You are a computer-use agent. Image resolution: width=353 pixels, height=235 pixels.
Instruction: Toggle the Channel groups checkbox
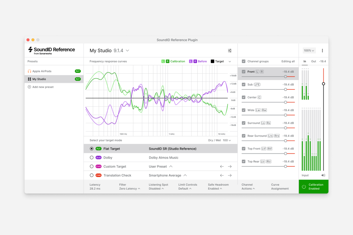click(x=244, y=61)
